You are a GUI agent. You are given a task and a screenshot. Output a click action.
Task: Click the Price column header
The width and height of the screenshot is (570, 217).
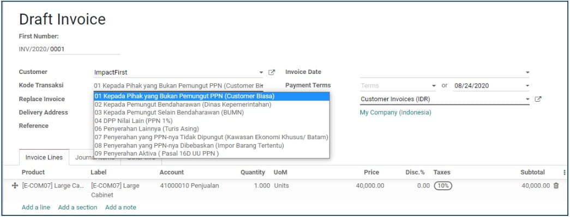371,172
